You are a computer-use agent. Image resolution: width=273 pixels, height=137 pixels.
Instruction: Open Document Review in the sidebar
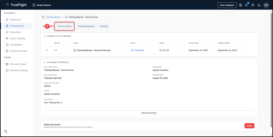(x=19, y=51)
